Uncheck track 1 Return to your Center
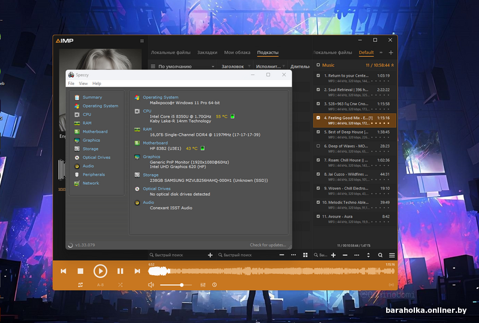The width and height of the screenshot is (479, 323). pyautogui.click(x=319, y=76)
